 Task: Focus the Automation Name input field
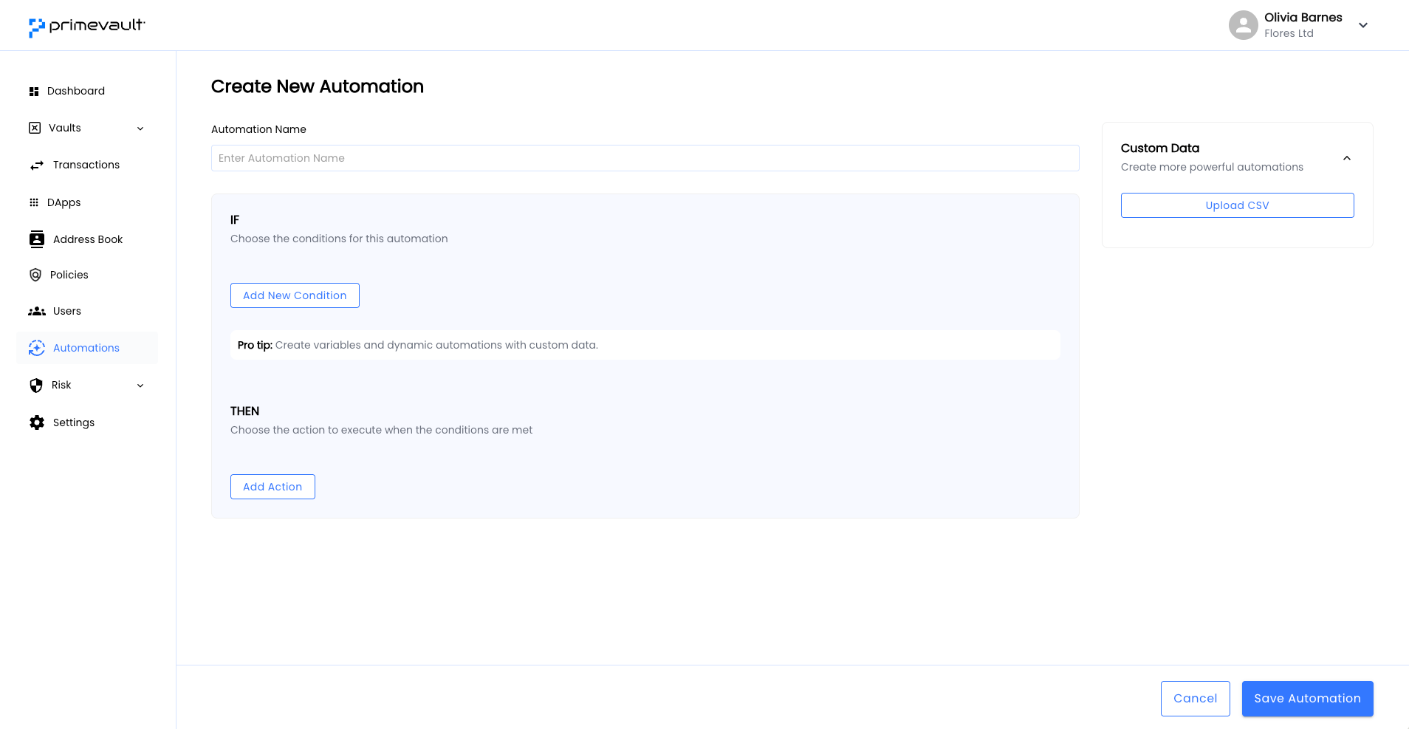tap(645, 158)
